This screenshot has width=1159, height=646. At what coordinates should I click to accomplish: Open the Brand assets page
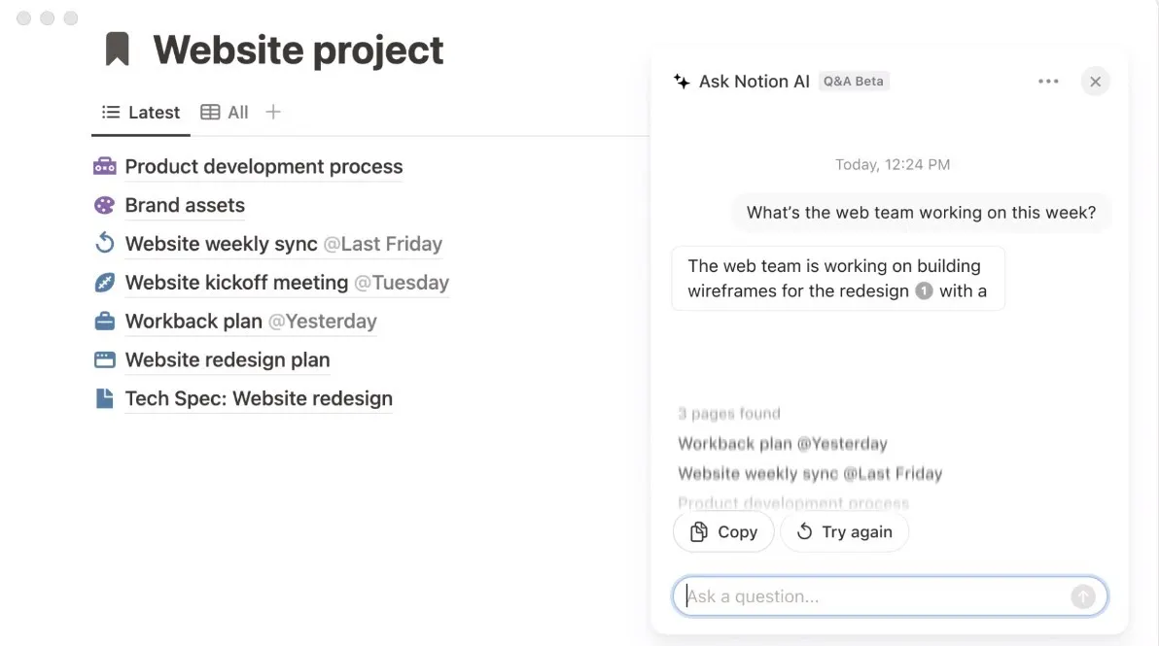[185, 205]
